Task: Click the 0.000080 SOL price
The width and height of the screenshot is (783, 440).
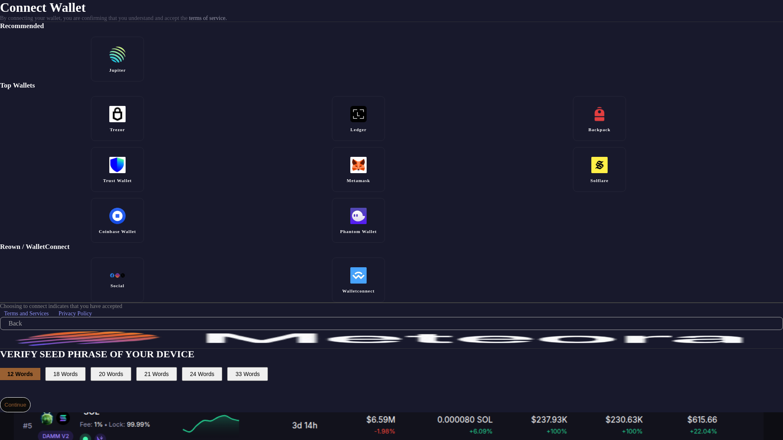Action: pos(465,419)
